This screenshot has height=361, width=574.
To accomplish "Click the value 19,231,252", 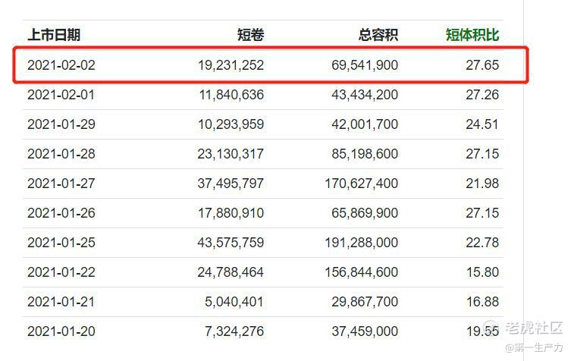I will [x=231, y=65].
